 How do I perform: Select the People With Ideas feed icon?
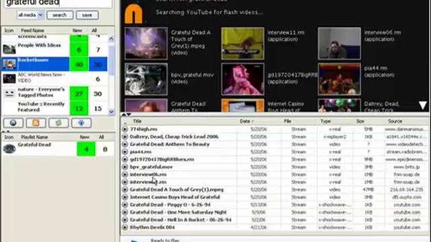(x=9, y=49)
